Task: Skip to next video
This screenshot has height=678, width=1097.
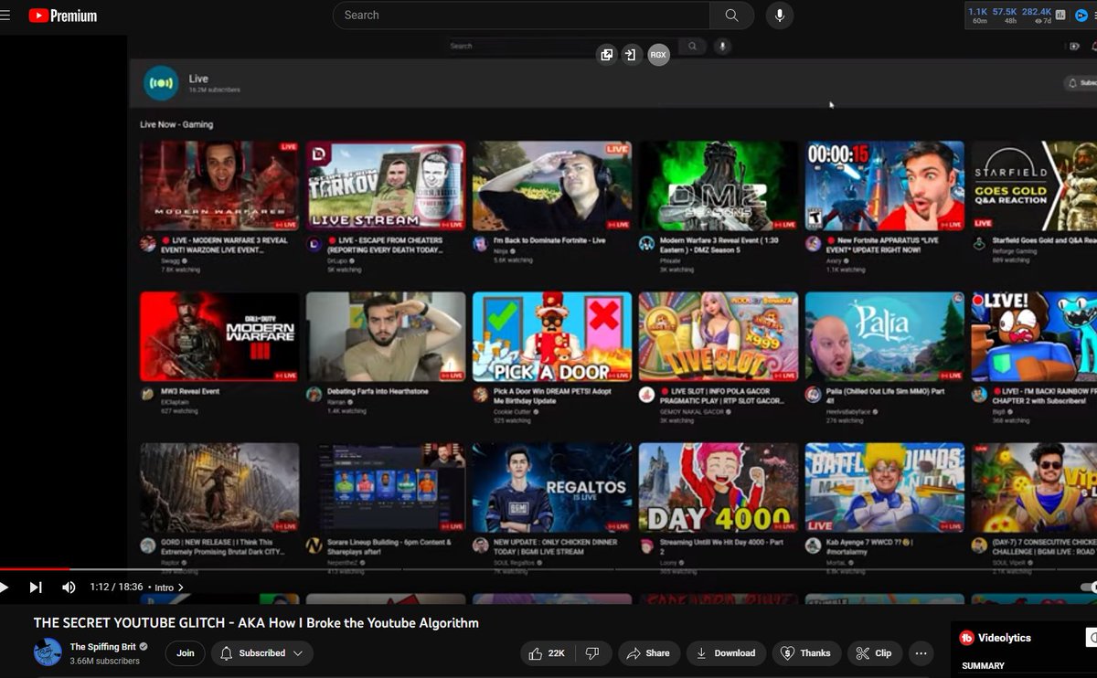Action: (x=36, y=588)
